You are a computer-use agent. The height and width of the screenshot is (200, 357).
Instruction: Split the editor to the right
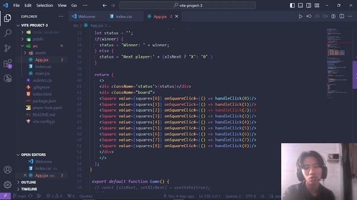coord(342,16)
